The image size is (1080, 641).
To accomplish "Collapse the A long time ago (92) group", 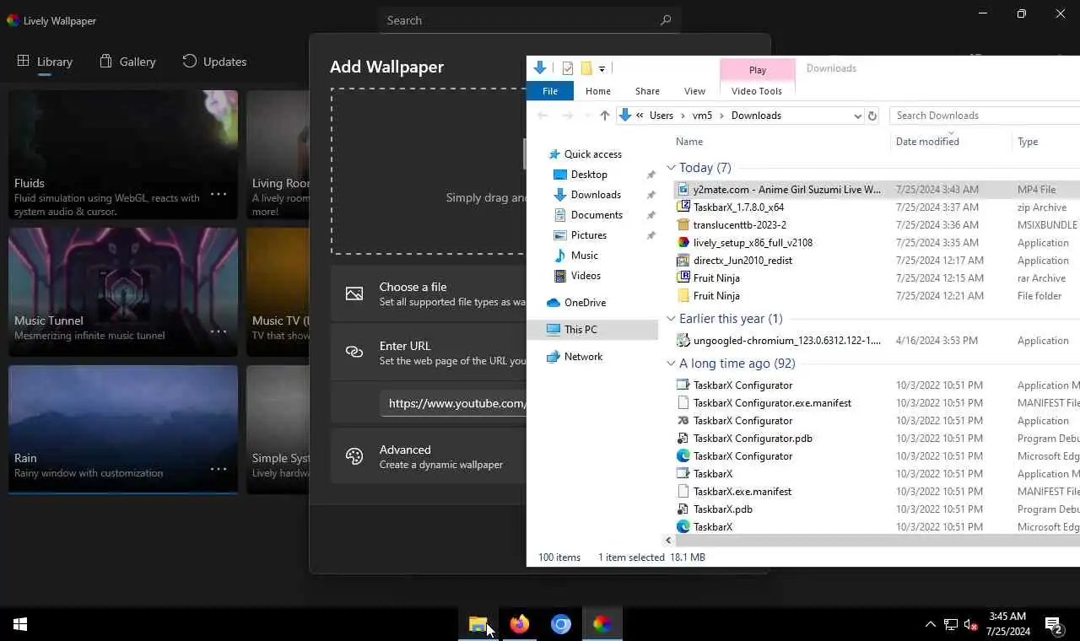I will (x=672, y=364).
